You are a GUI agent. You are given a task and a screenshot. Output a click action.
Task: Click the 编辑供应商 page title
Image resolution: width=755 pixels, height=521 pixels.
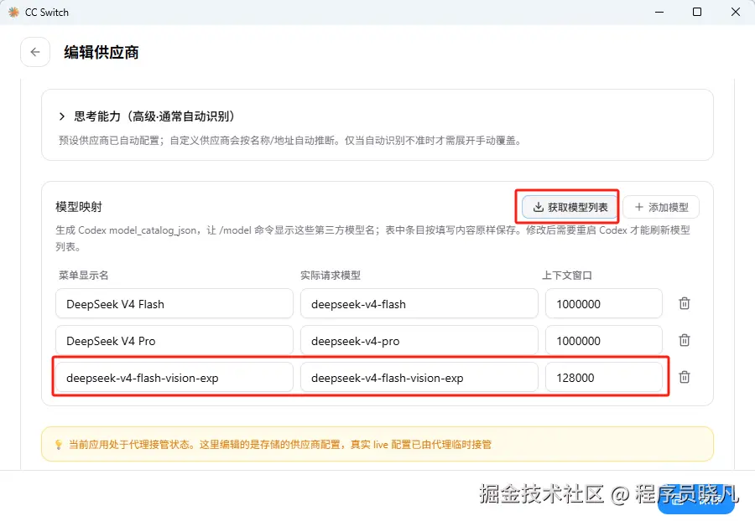click(x=102, y=53)
